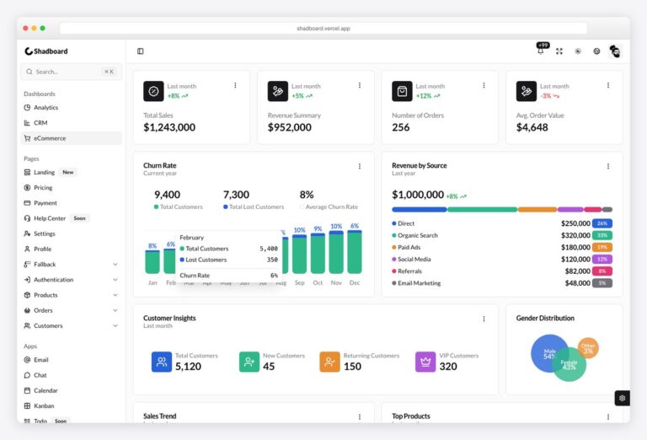The width and height of the screenshot is (647, 440).
Task: Click the Female bubble in Gender Distribution
Action: pyautogui.click(x=569, y=365)
